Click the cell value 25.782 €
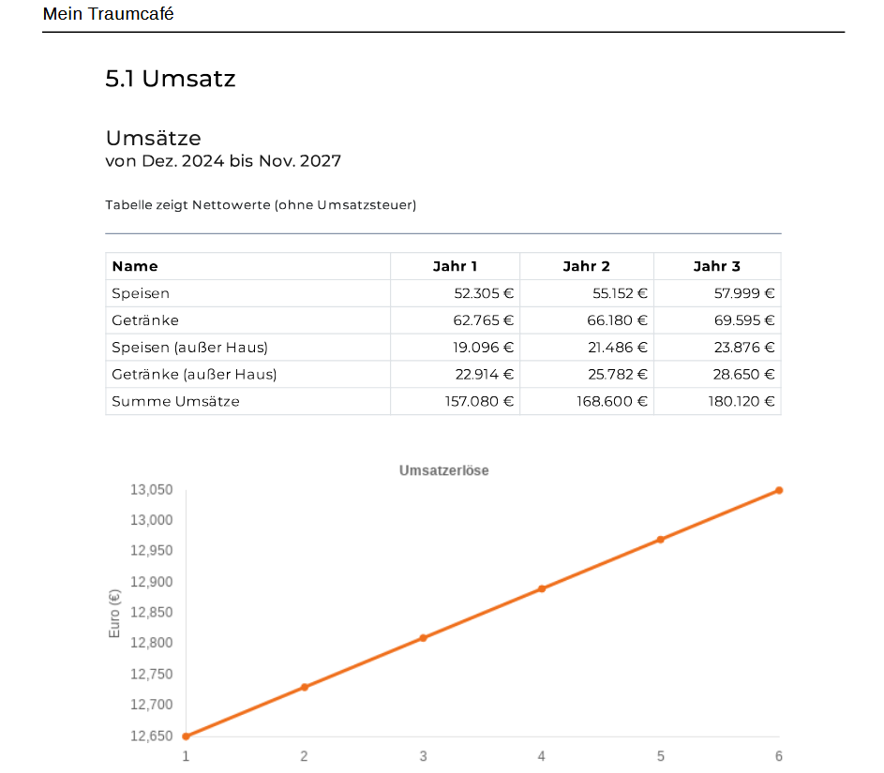Image resolution: width=884 pixels, height=773 pixels. click(618, 375)
